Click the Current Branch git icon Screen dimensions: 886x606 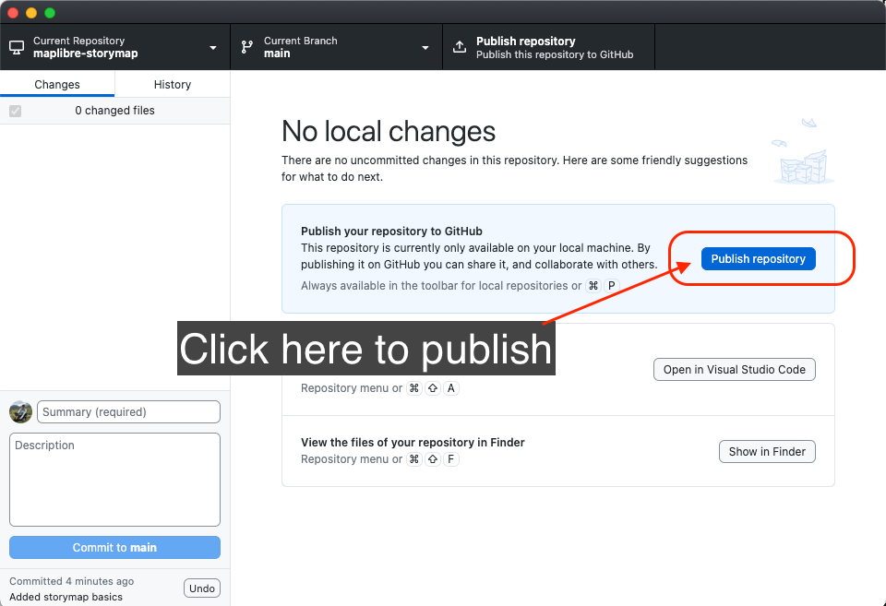[247, 47]
